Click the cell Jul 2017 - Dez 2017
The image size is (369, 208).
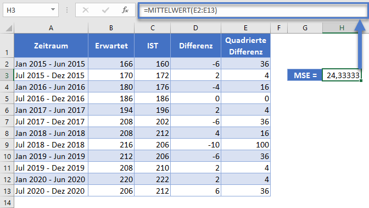pyautogui.click(x=51, y=122)
